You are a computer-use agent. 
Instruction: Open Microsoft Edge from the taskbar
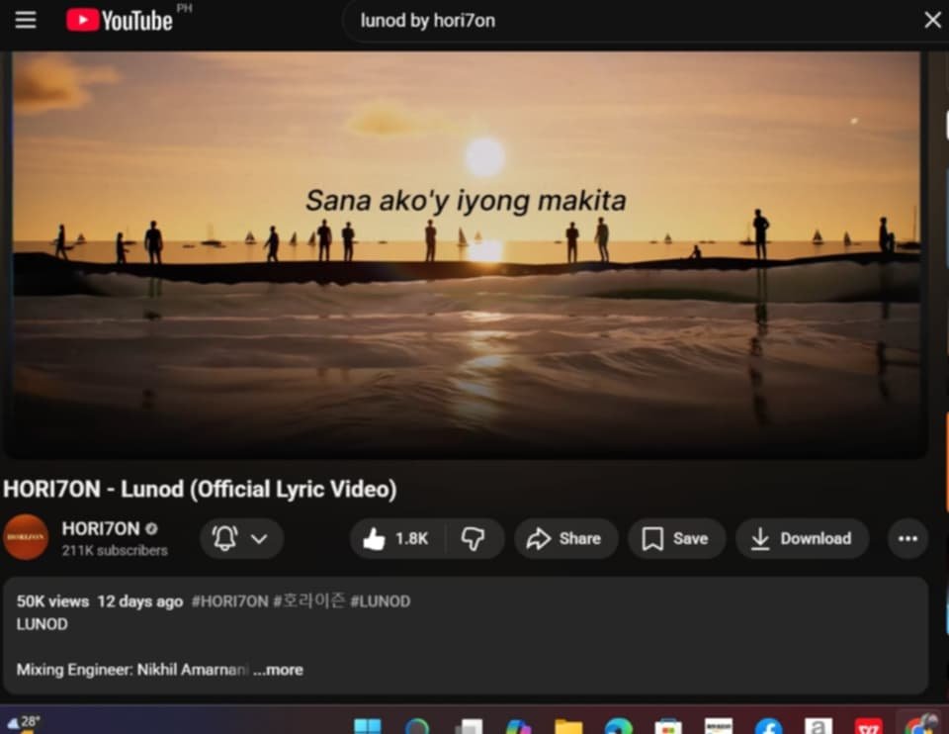point(618,725)
